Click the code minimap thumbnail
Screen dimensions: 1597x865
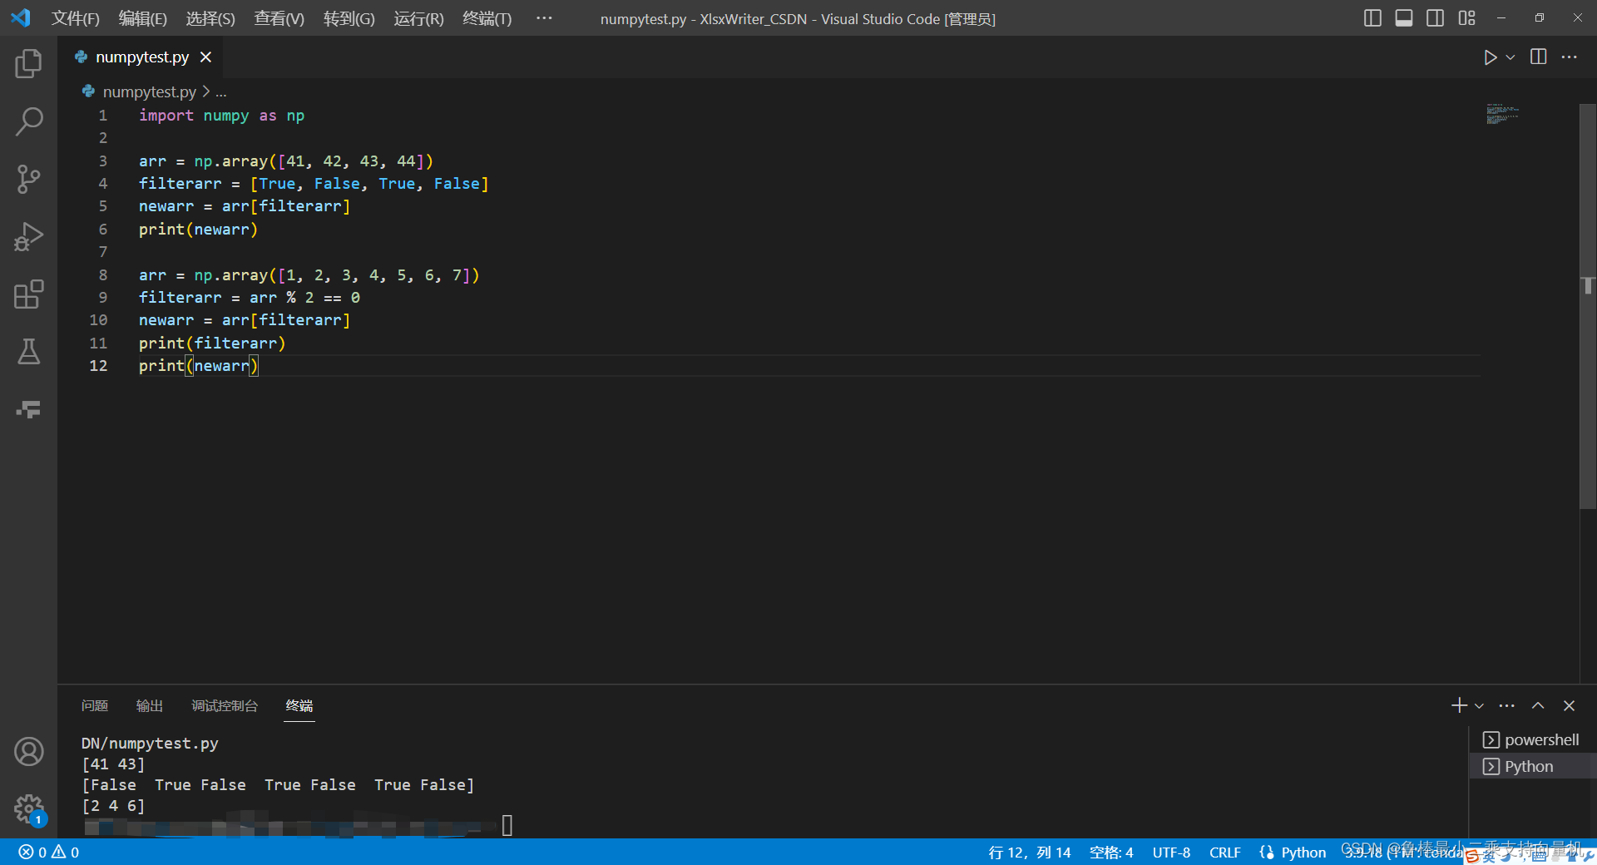pos(1502,114)
